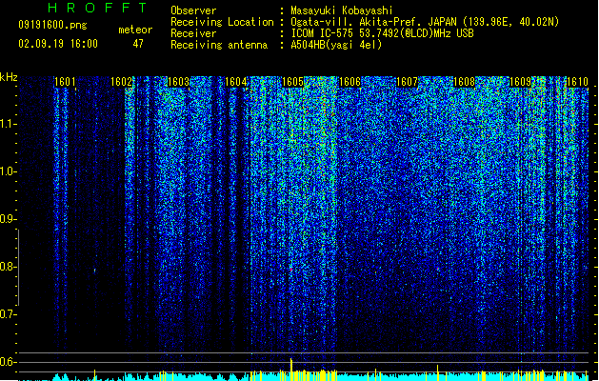Screen dimensions: 599x381
Task: Click the date stamp 02.09.19 16:00
Action: coord(58,44)
